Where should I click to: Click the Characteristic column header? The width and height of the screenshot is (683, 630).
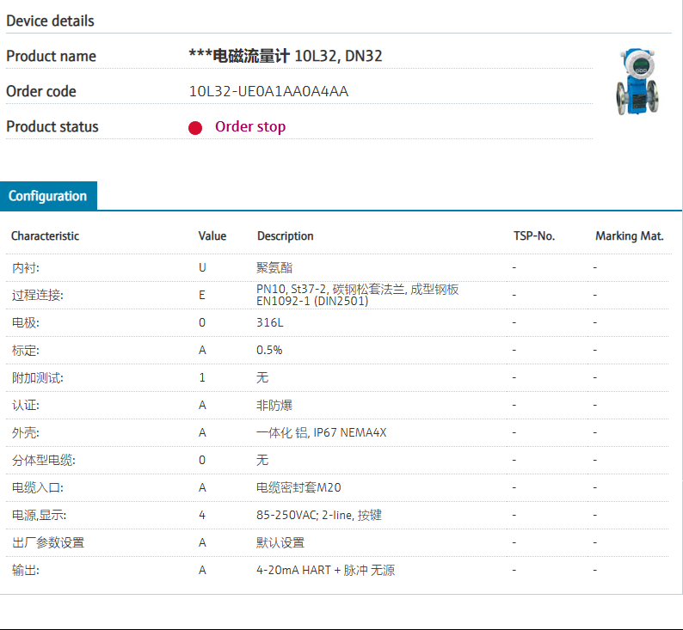coord(45,235)
